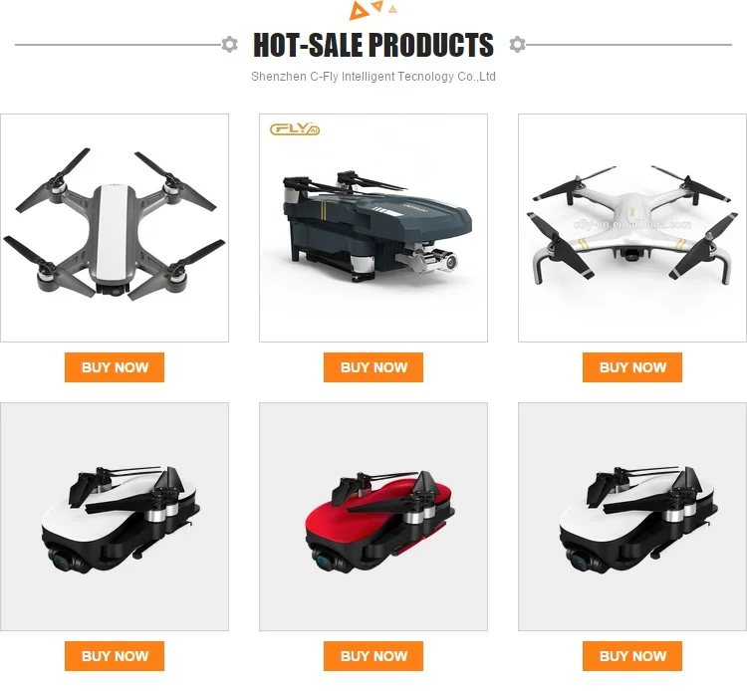Click the gear icon left of the heading

(x=230, y=44)
